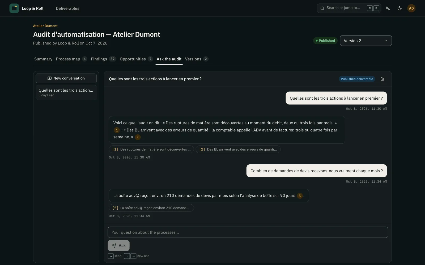Switch to the Versions tab

(x=197, y=59)
